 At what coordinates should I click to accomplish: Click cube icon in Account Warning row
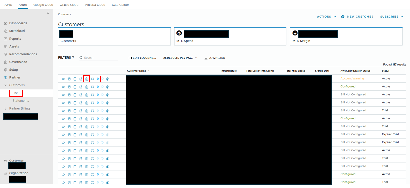pos(108,79)
